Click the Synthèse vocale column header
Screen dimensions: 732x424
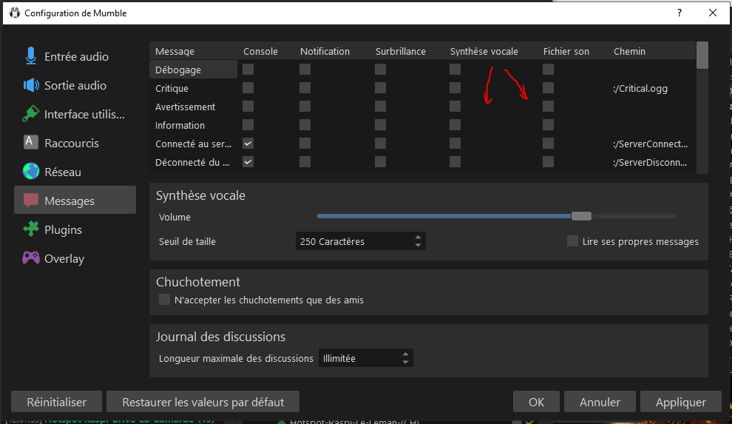(484, 51)
